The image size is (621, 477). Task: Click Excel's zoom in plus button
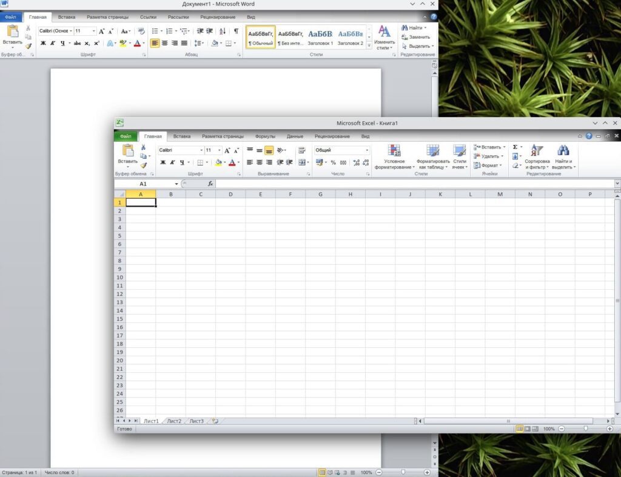coord(609,429)
